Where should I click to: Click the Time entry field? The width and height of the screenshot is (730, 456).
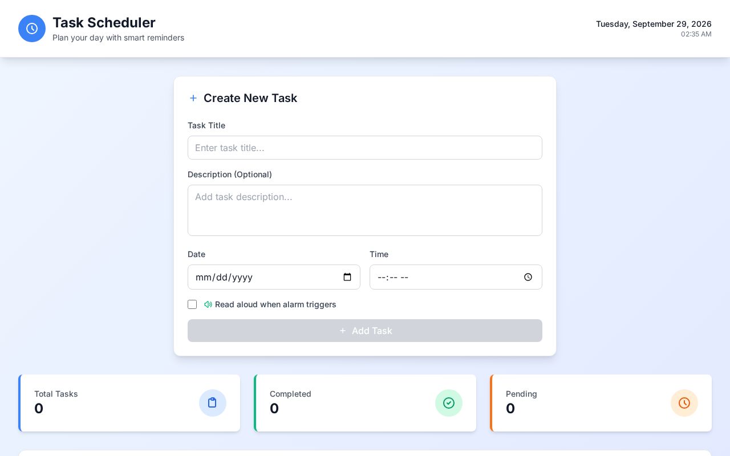point(456,277)
